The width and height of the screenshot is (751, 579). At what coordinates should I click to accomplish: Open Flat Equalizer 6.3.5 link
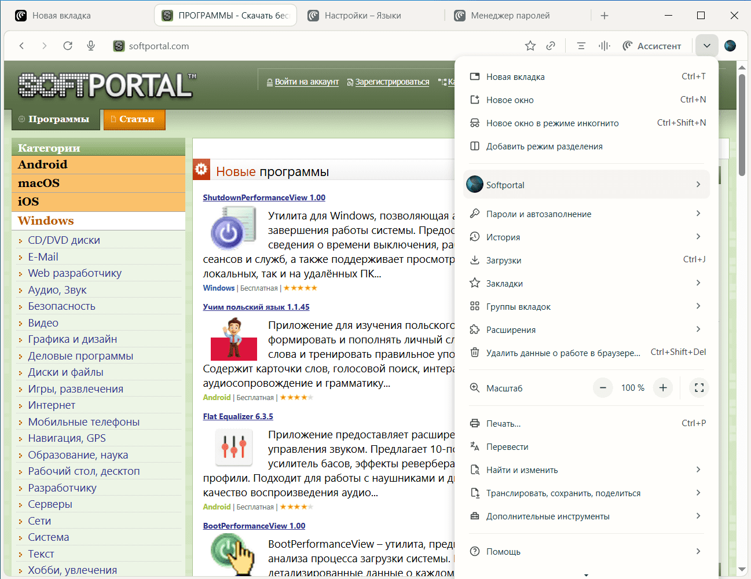pyautogui.click(x=238, y=416)
